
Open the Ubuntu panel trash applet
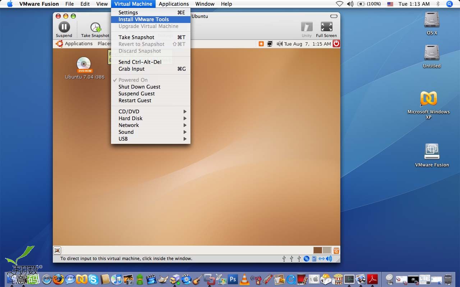(x=336, y=250)
